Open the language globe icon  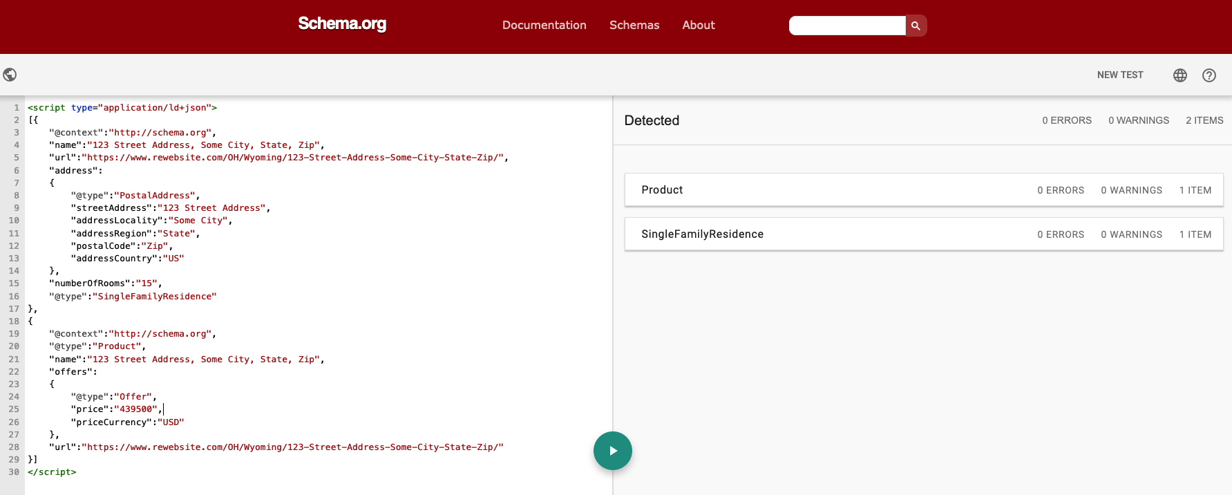click(1179, 75)
